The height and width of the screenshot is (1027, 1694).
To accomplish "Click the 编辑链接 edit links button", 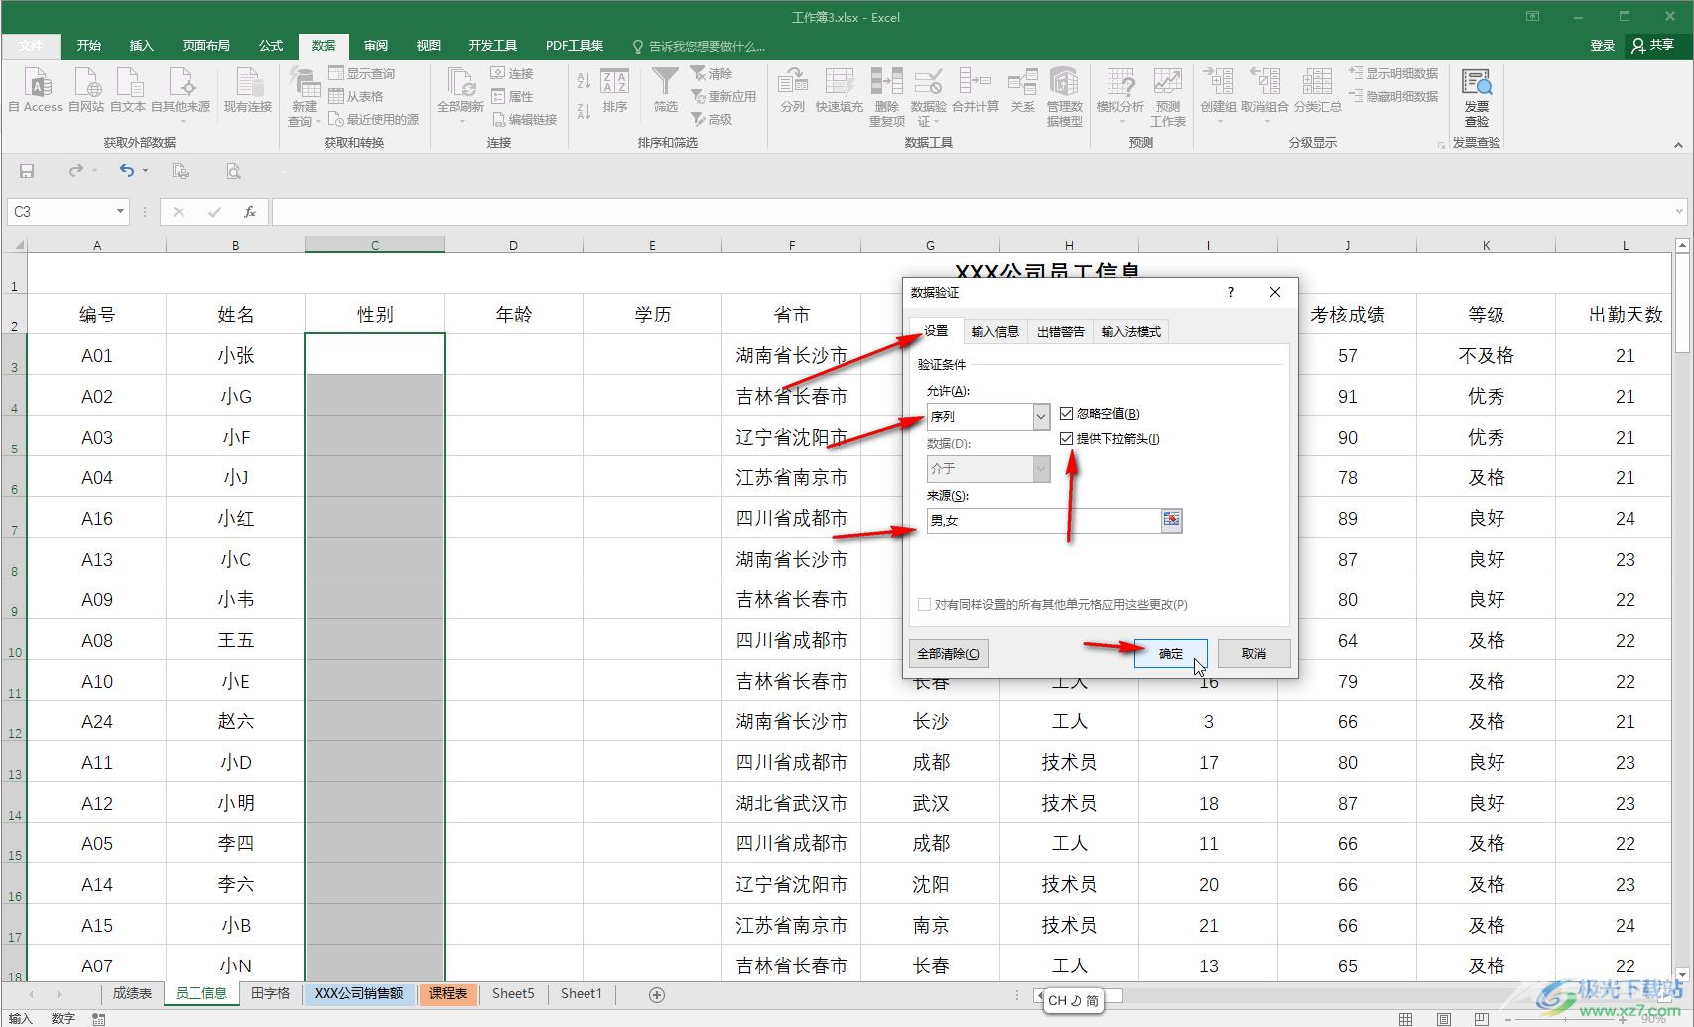I will click(x=525, y=119).
